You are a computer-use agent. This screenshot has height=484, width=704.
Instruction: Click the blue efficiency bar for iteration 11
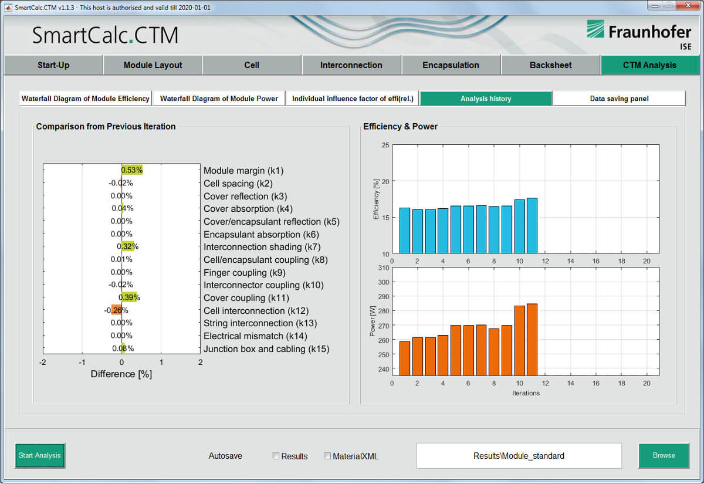pyautogui.click(x=532, y=226)
